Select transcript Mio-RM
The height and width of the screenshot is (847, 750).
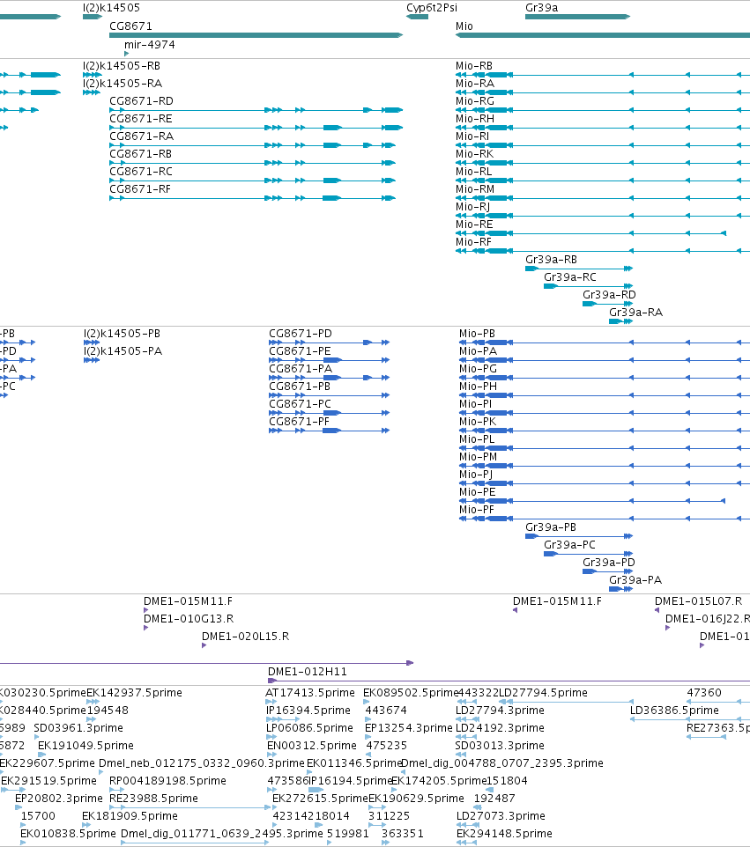click(603, 198)
